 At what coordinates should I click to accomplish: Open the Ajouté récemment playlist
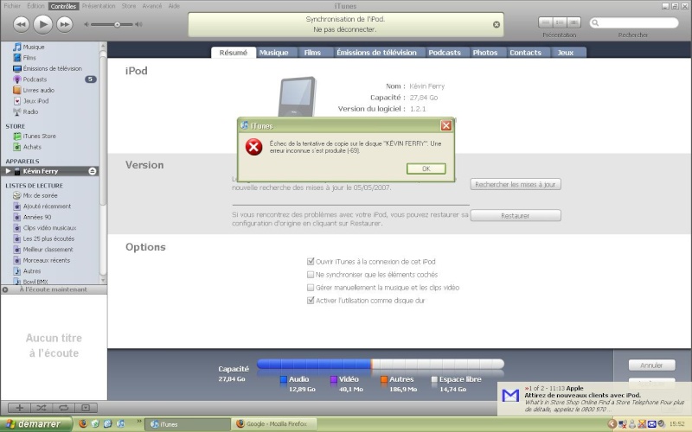[47, 206]
